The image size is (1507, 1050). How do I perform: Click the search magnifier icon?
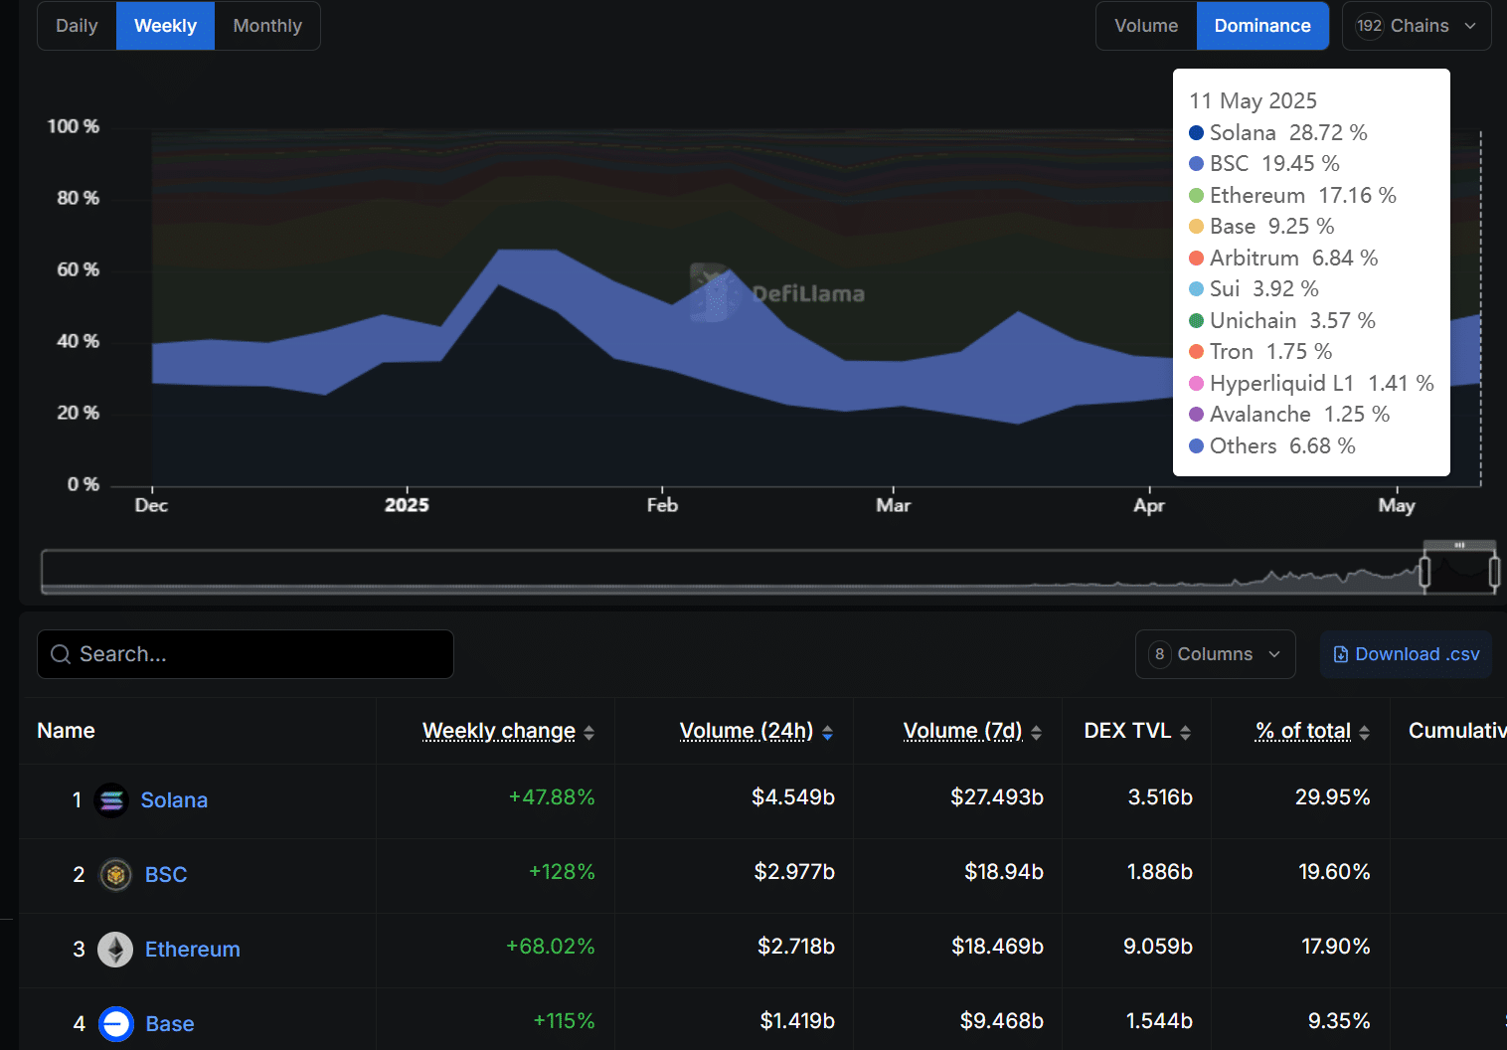(x=61, y=654)
